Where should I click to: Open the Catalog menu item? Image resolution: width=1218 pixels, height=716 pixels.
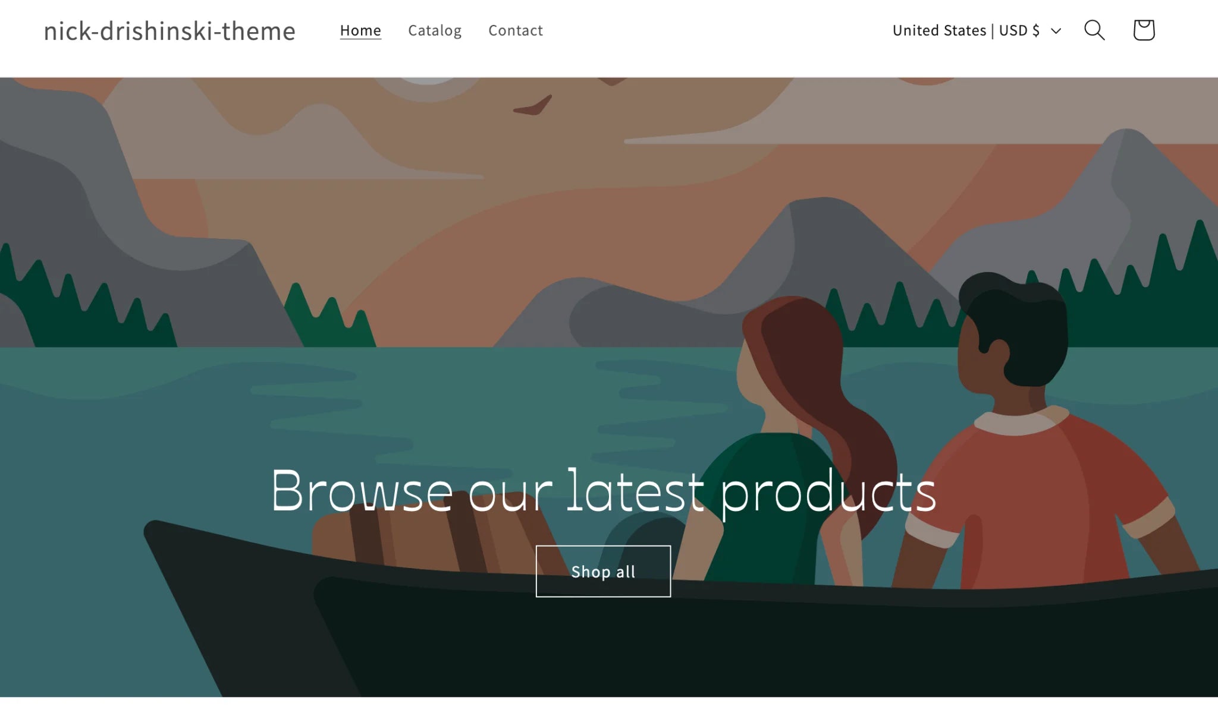(435, 30)
